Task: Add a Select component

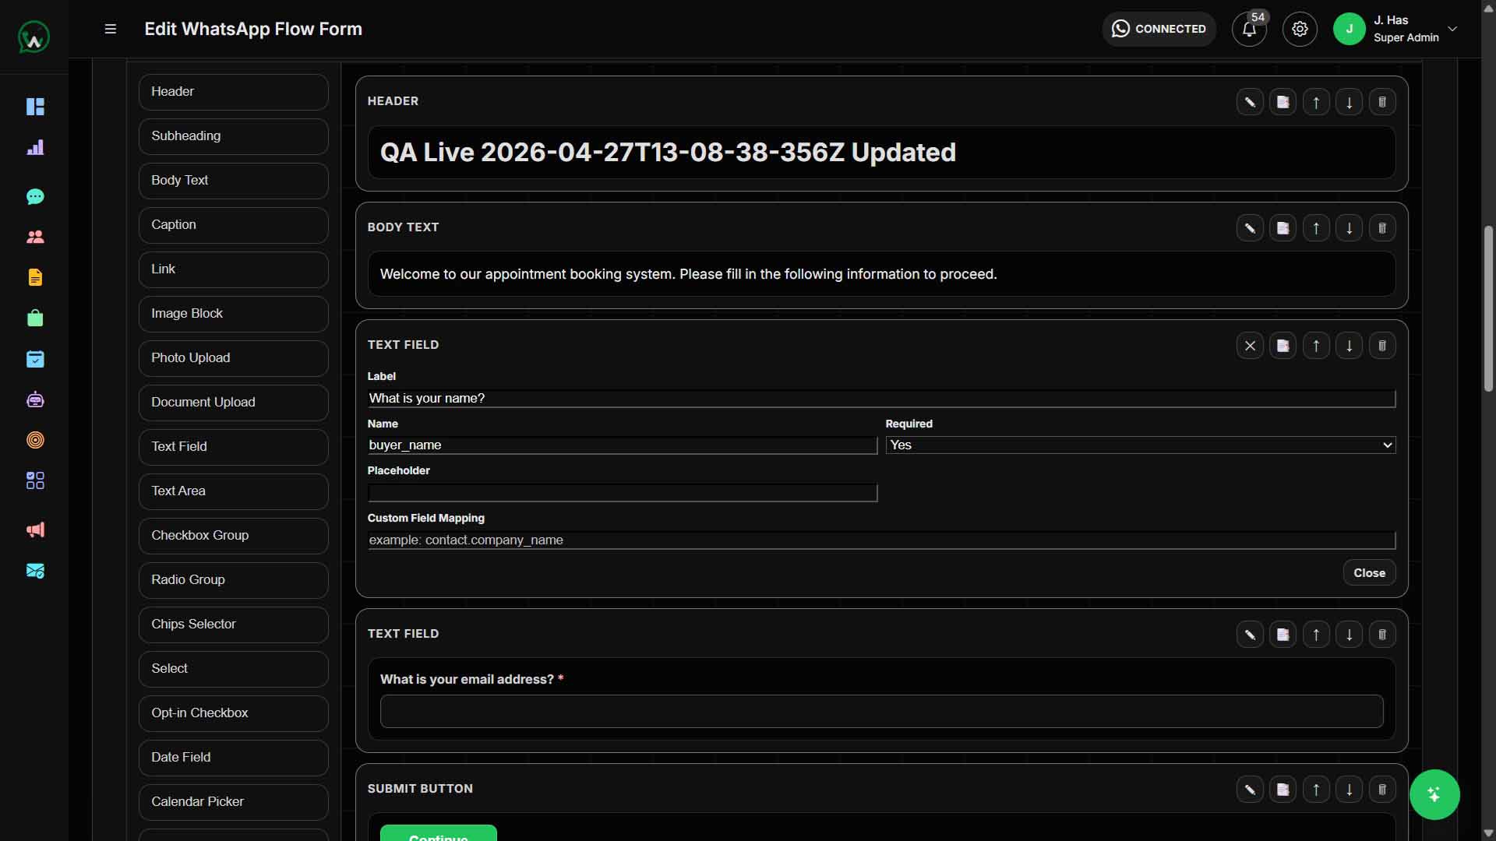Action: point(234,669)
